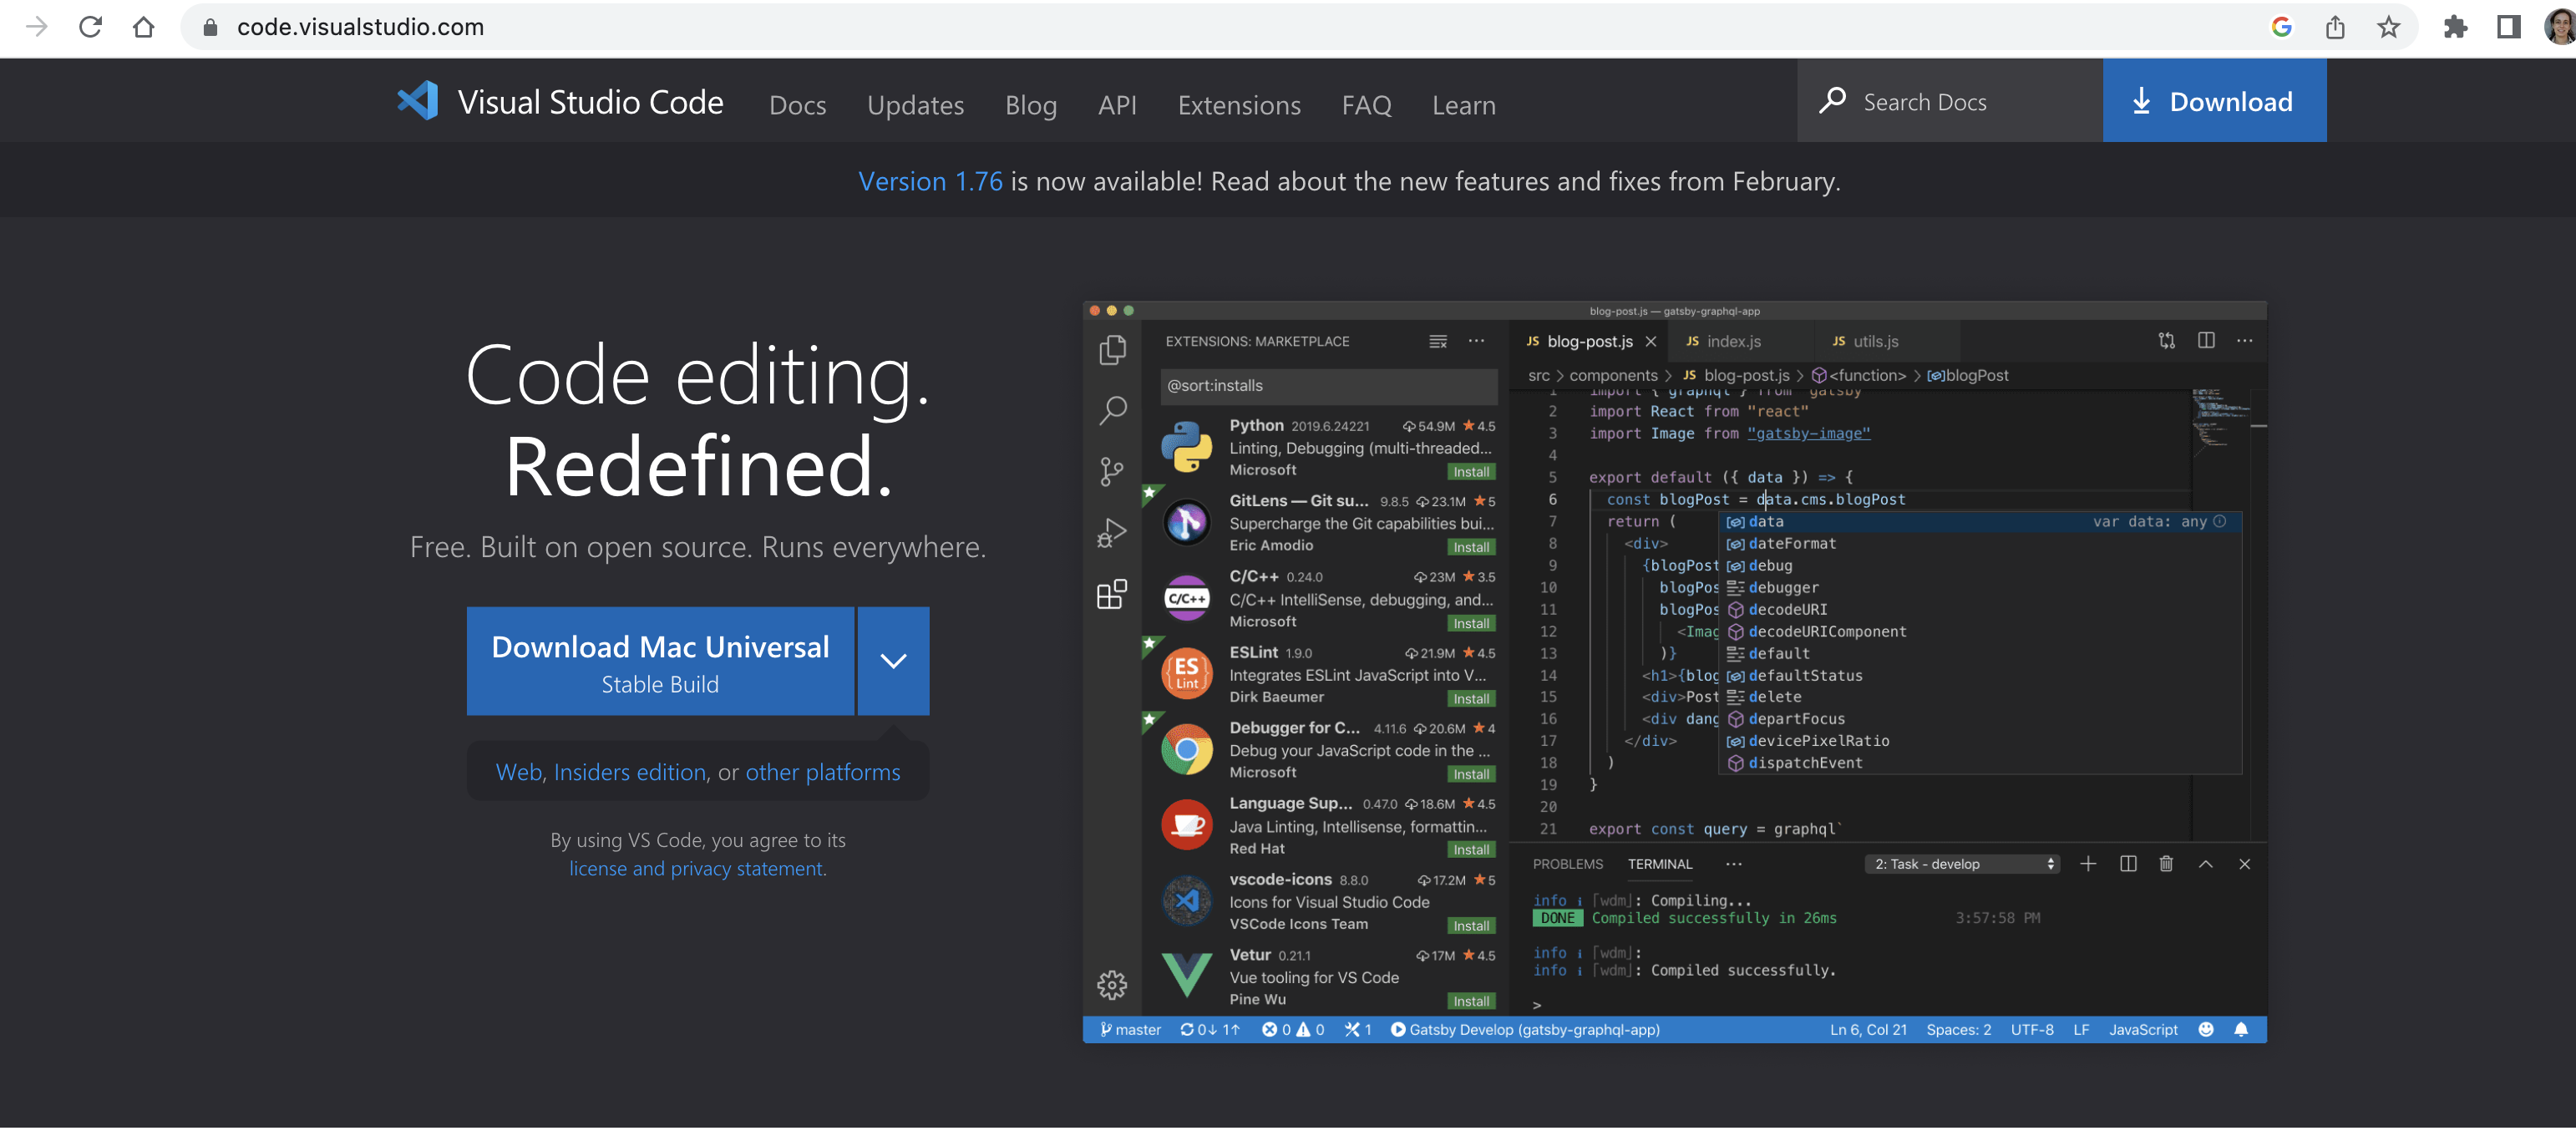Toggle the browser side panel icon
This screenshot has width=2576, height=1141.
[x=2508, y=27]
